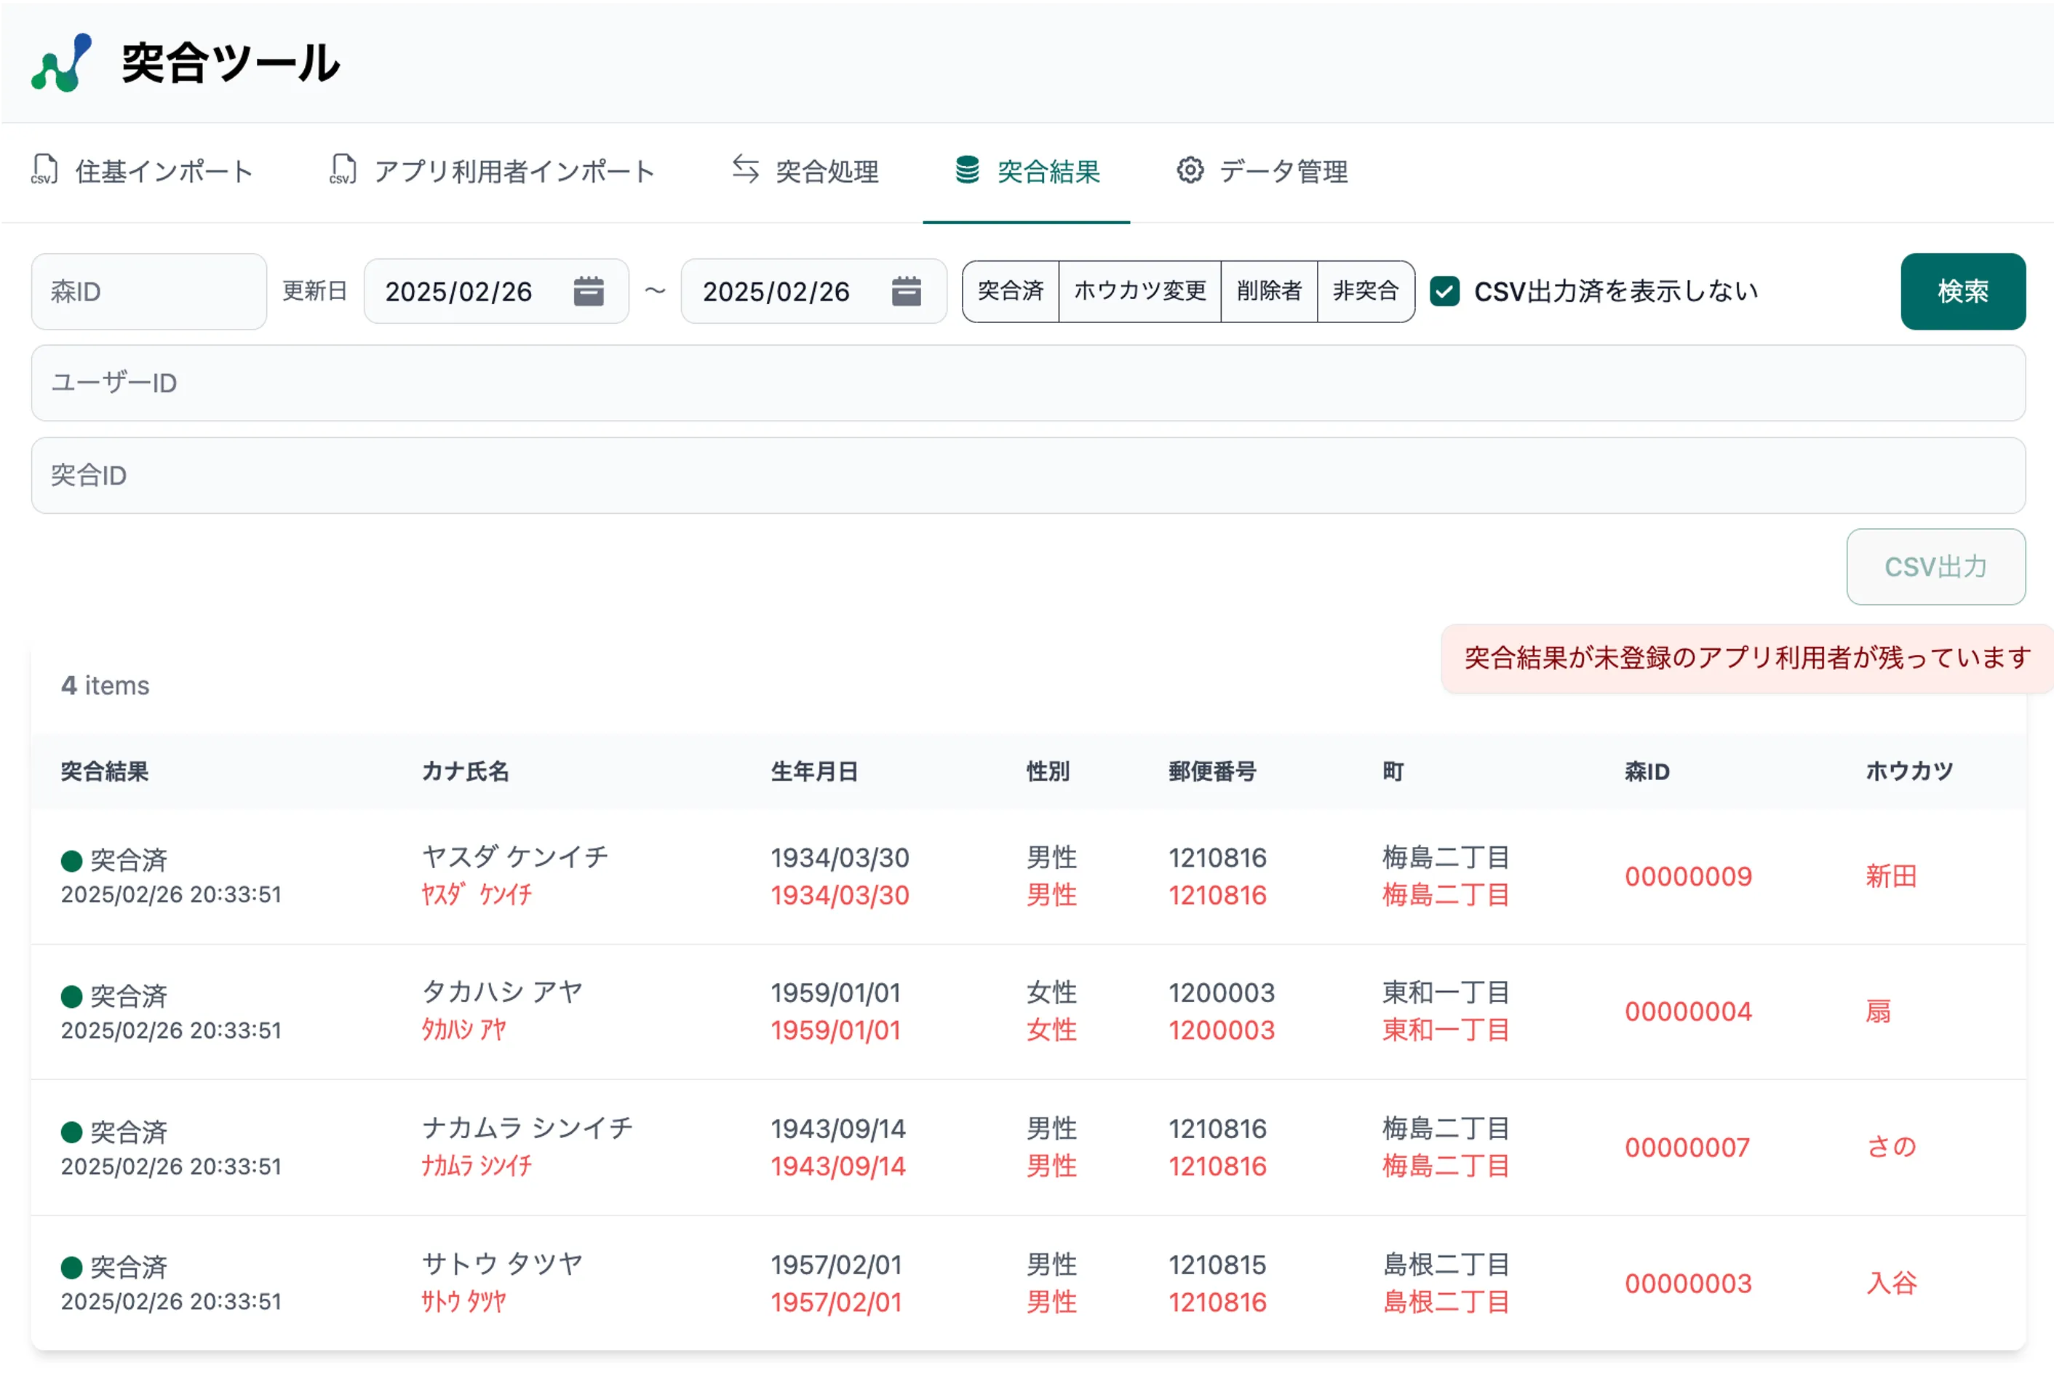This screenshot has height=1387, width=2054.
Task: Click the 突合ツール logo icon
Action: [61, 63]
